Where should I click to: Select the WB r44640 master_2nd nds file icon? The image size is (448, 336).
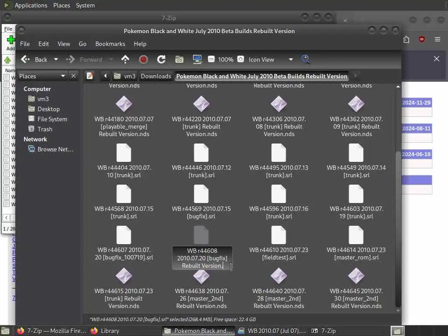(x=279, y=276)
